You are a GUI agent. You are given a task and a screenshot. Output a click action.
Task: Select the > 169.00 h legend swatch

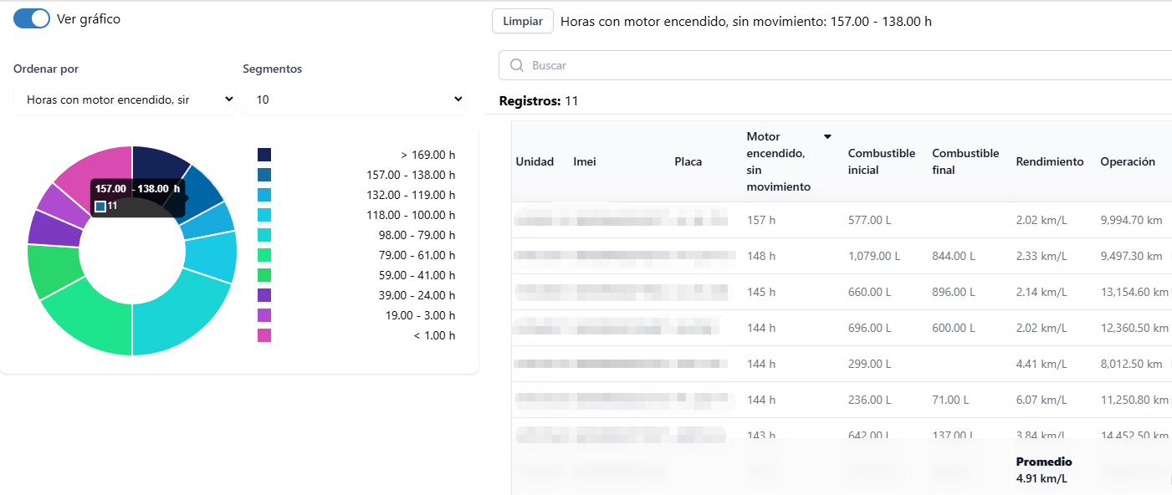(x=264, y=155)
